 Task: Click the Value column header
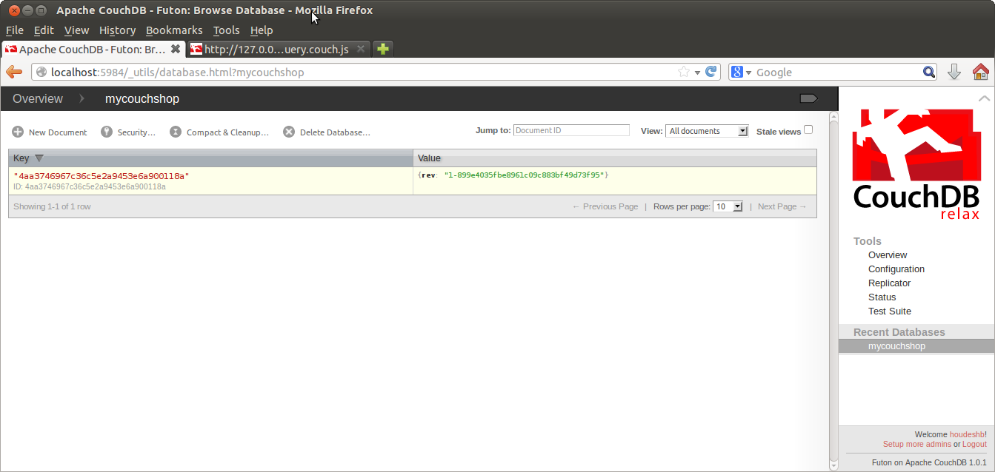(x=615, y=158)
